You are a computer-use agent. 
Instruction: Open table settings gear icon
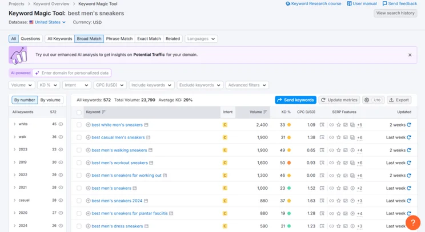pos(367,100)
